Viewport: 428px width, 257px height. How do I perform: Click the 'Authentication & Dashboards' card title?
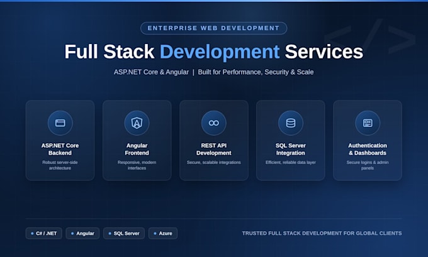[368, 149]
